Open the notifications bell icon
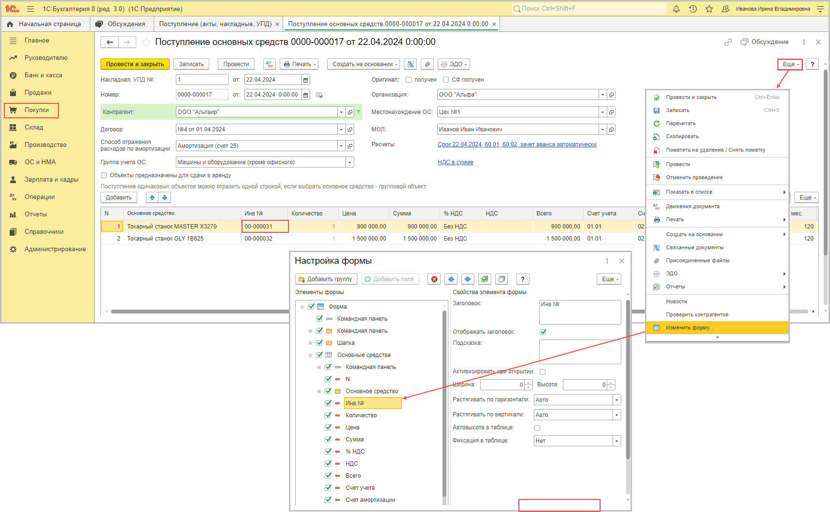 (676, 9)
